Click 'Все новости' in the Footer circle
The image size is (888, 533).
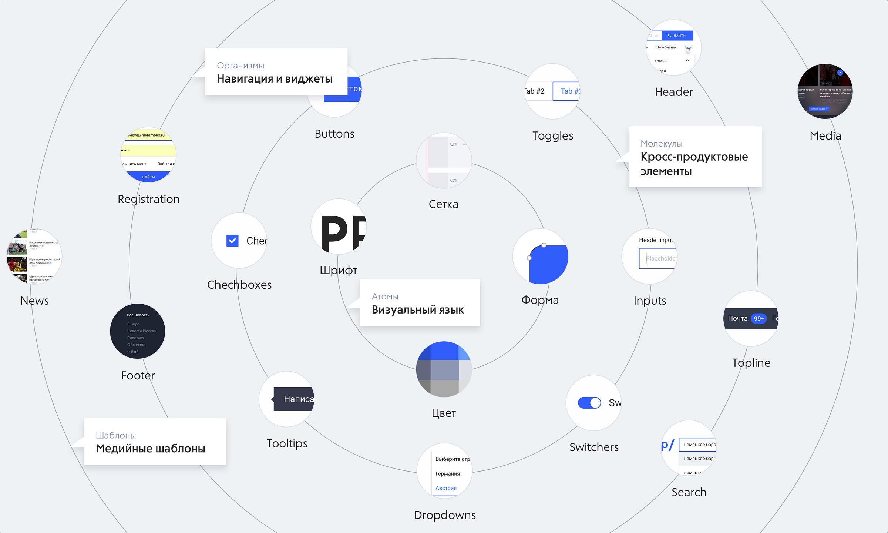[138, 315]
